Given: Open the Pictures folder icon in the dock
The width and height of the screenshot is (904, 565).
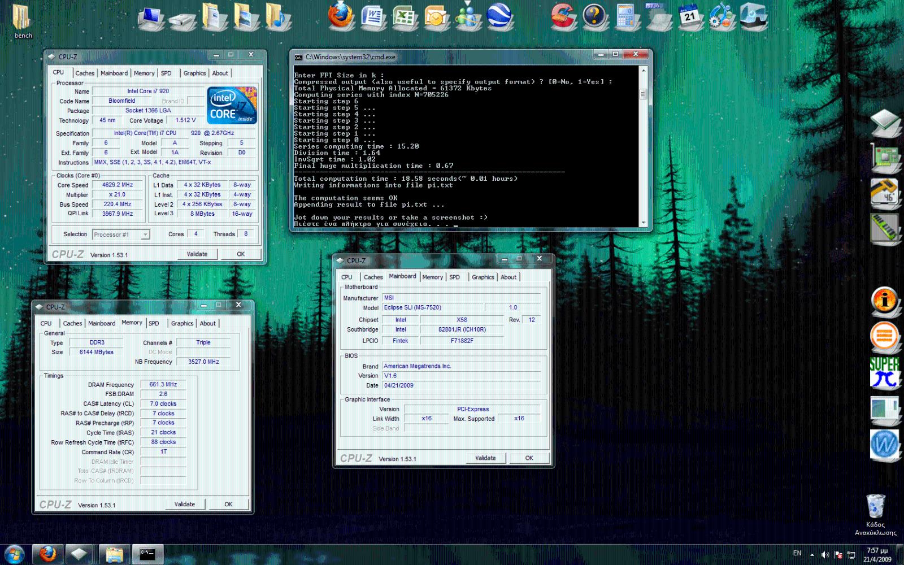Looking at the screenshot, I should pyautogui.click(x=246, y=17).
